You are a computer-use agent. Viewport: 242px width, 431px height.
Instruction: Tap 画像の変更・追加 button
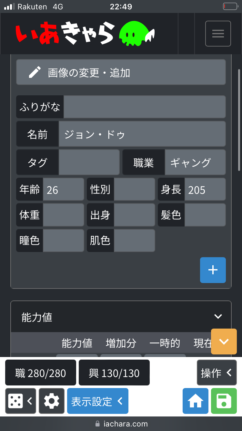121,72
